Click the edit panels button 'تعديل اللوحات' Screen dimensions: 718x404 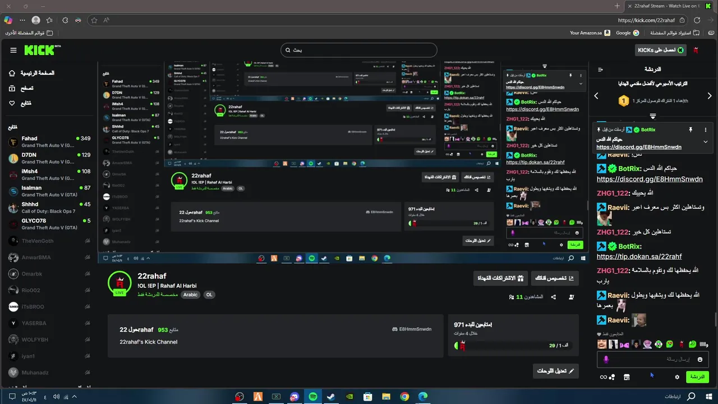coord(555,371)
